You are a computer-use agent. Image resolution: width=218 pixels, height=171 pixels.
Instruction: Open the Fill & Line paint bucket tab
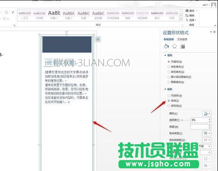166,46
